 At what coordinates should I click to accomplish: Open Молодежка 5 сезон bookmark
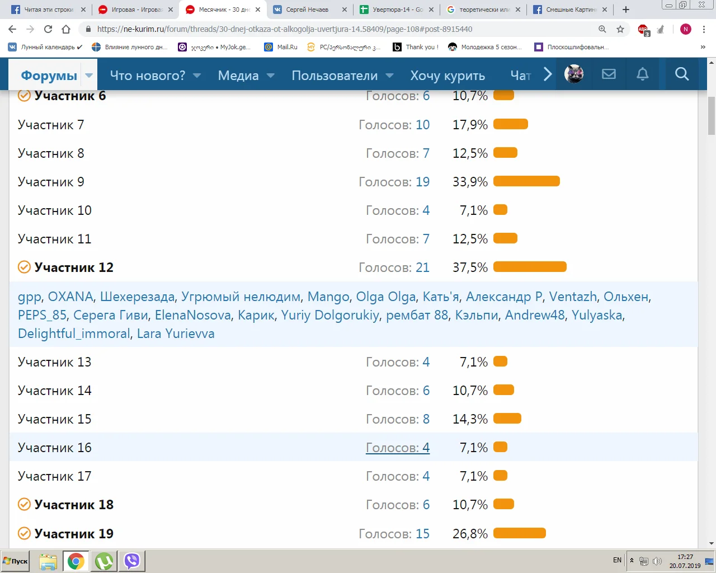click(x=485, y=47)
